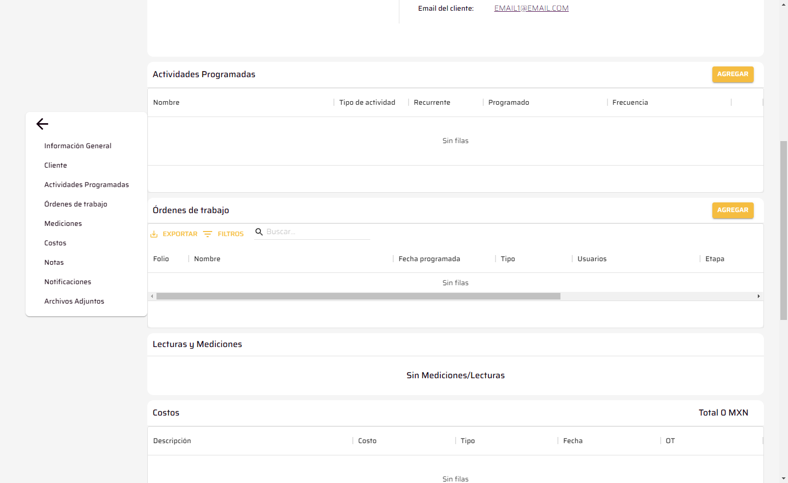The height and width of the screenshot is (483, 788).
Task: Click AGREGAR in Órdenes de trabajo
Action: 733,210
